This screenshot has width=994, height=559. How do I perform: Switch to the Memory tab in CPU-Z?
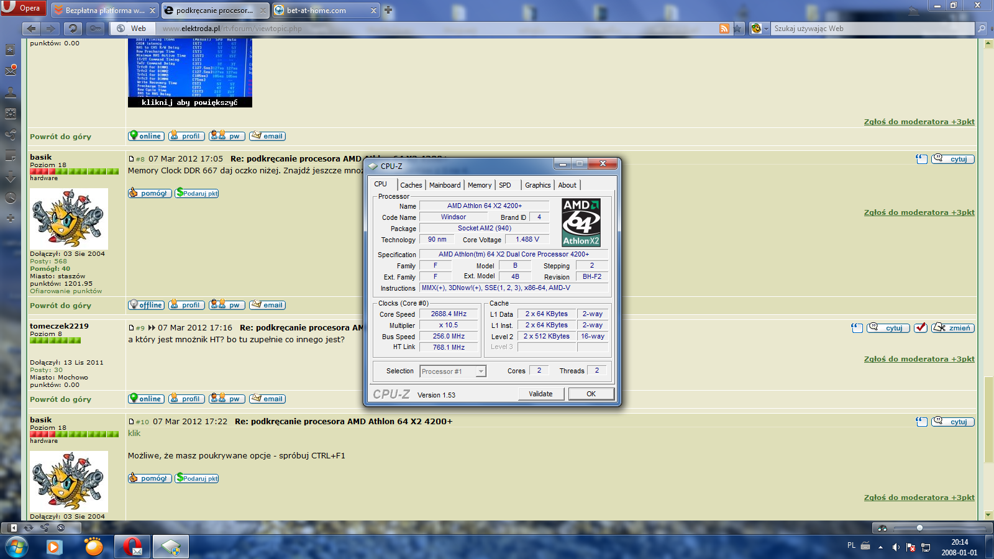pyautogui.click(x=480, y=185)
